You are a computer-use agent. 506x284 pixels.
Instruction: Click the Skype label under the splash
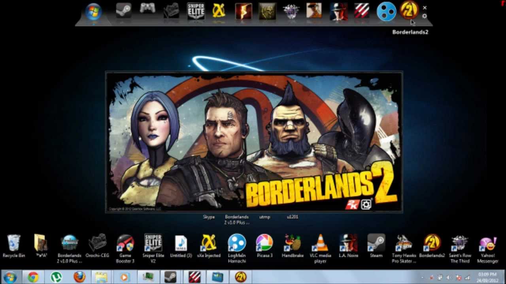pos(209,217)
